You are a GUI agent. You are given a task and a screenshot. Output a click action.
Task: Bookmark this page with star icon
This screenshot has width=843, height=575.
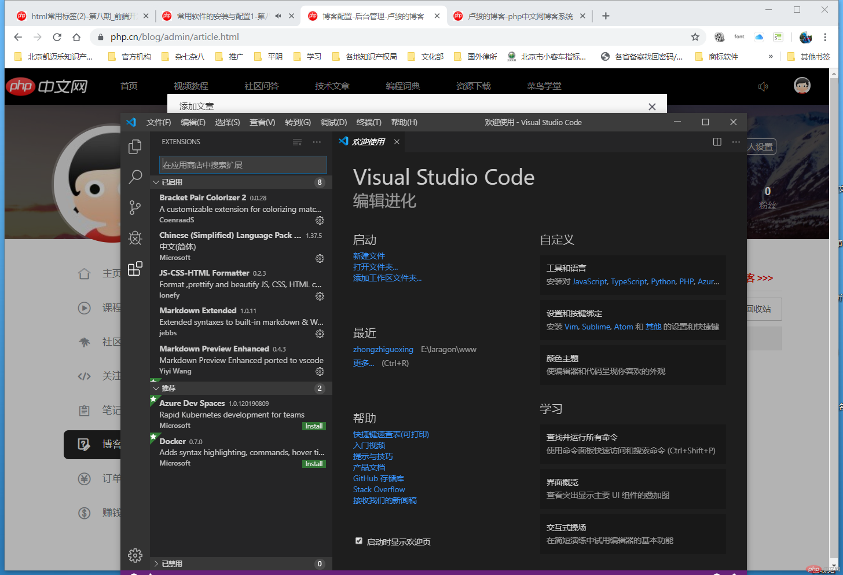click(695, 37)
